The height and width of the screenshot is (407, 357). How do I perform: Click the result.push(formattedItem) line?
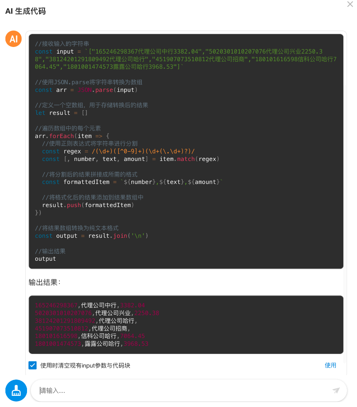click(88, 205)
